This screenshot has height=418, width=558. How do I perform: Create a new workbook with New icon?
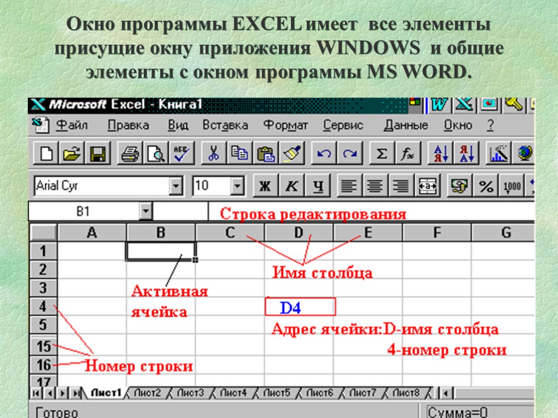pos(46,153)
